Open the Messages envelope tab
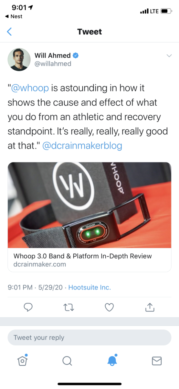Screen dimensions: 179x389 pos(157,361)
